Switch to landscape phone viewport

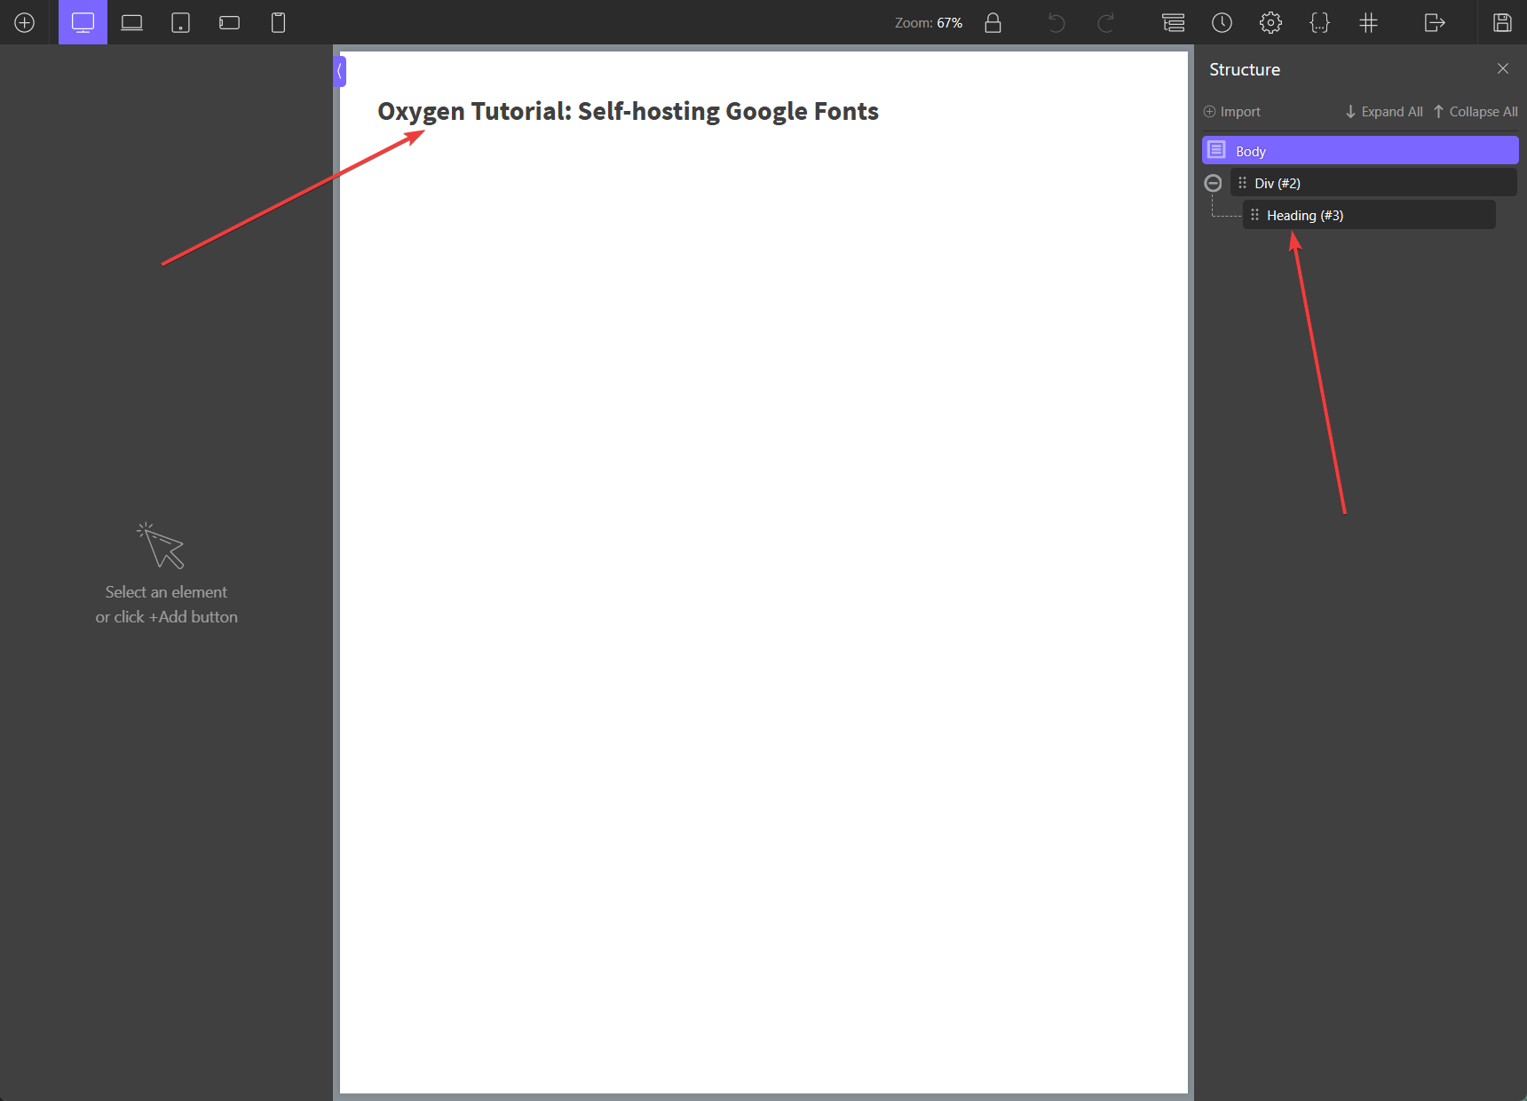click(x=229, y=22)
